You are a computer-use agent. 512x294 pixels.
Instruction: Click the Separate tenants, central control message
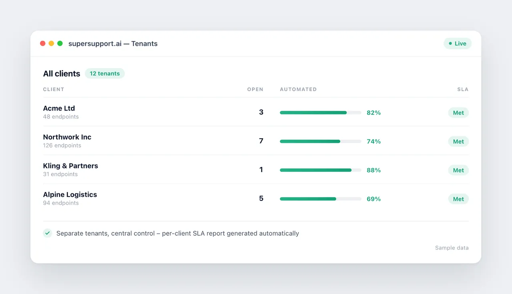pyautogui.click(x=178, y=233)
